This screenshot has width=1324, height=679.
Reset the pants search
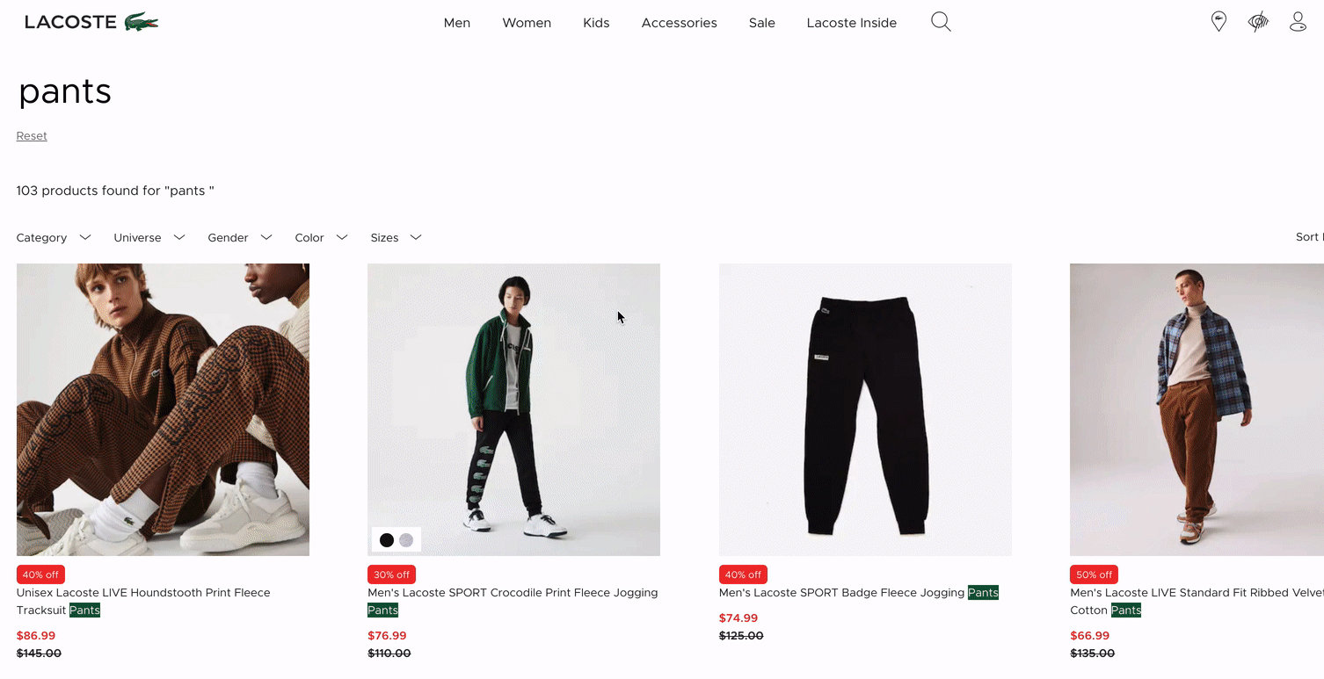(32, 136)
